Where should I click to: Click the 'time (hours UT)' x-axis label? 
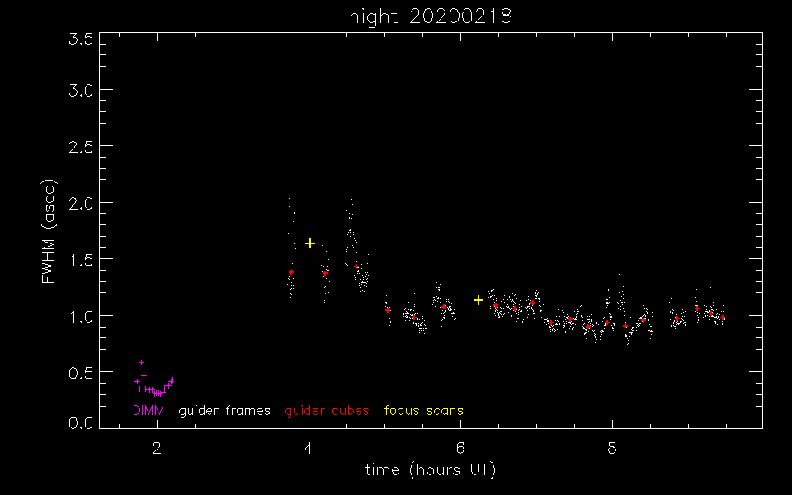click(x=431, y=470)
